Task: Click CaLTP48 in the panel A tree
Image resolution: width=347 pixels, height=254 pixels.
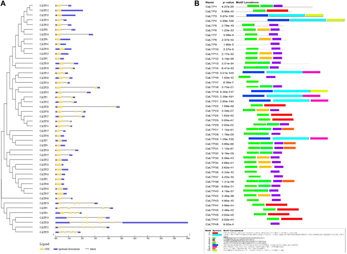Action: [x=44, y=198]
